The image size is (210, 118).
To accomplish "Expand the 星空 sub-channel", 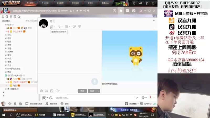I will point(6,55).
